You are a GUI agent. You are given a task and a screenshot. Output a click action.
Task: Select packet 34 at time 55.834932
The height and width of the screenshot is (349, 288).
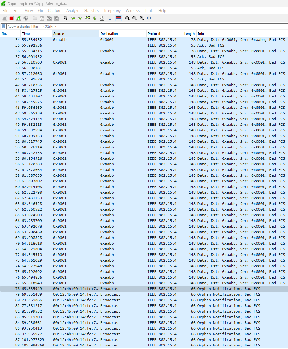pos(144,40)
